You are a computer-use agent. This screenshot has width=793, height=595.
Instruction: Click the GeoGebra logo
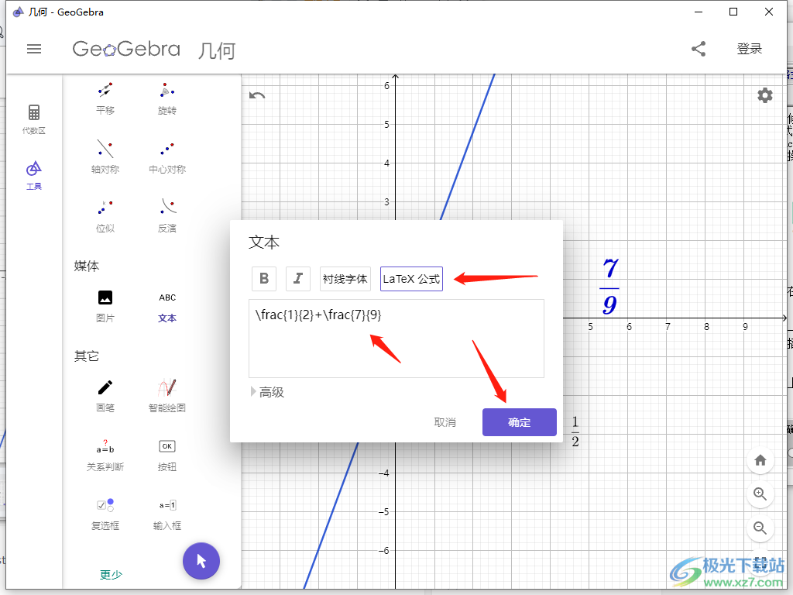tap(126, 49)
